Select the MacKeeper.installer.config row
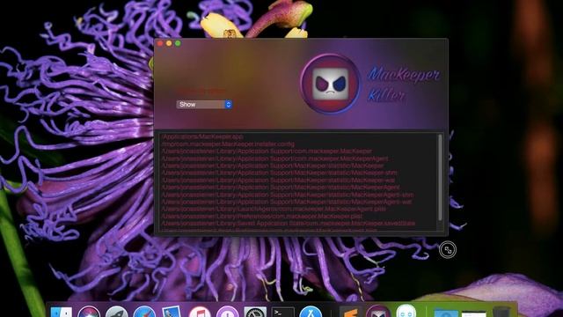Viewport: 563px width, 317px height. pos(228,144)
